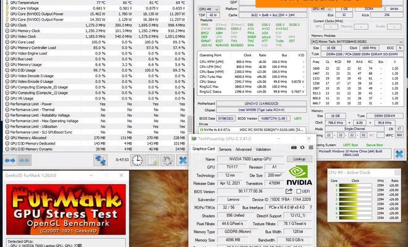The height and width of the screenshot is (247, 408).
Task: Click the Lookup button in GPU-Z
Action: pos(299,159)
